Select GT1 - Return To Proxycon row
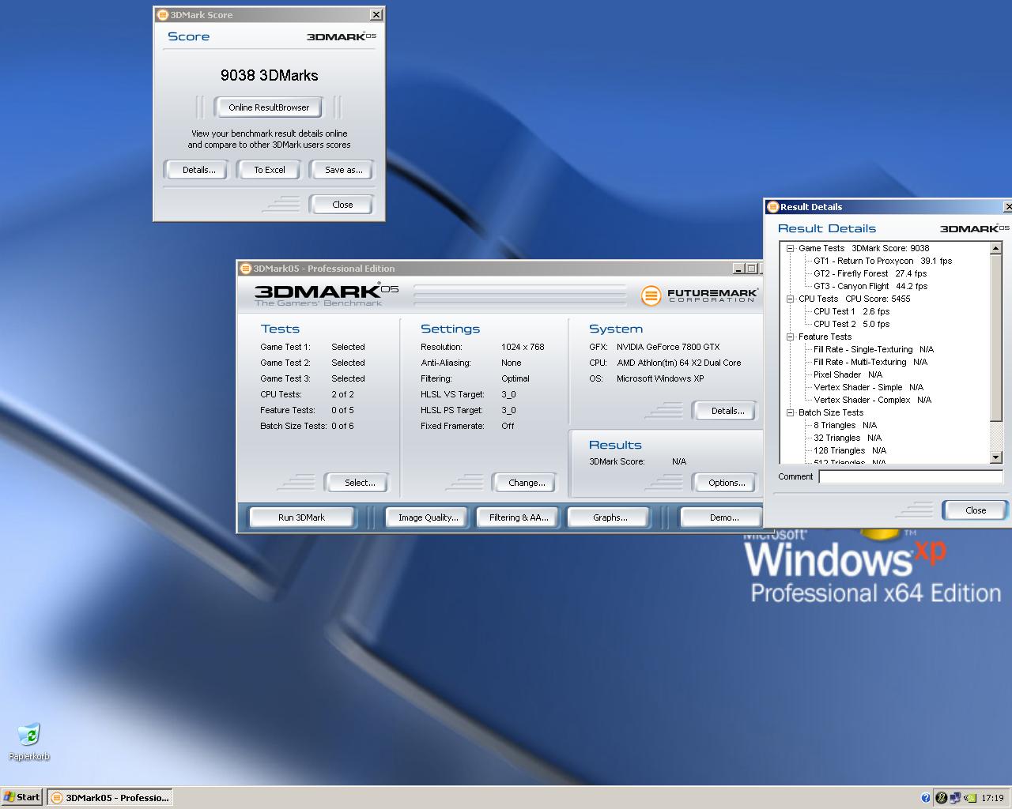 click(x=883, y=261)
